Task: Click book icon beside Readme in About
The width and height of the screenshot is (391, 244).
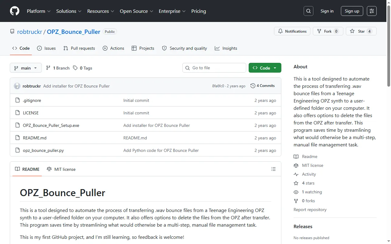Action: pyautogui.click(x=296, y=156)
